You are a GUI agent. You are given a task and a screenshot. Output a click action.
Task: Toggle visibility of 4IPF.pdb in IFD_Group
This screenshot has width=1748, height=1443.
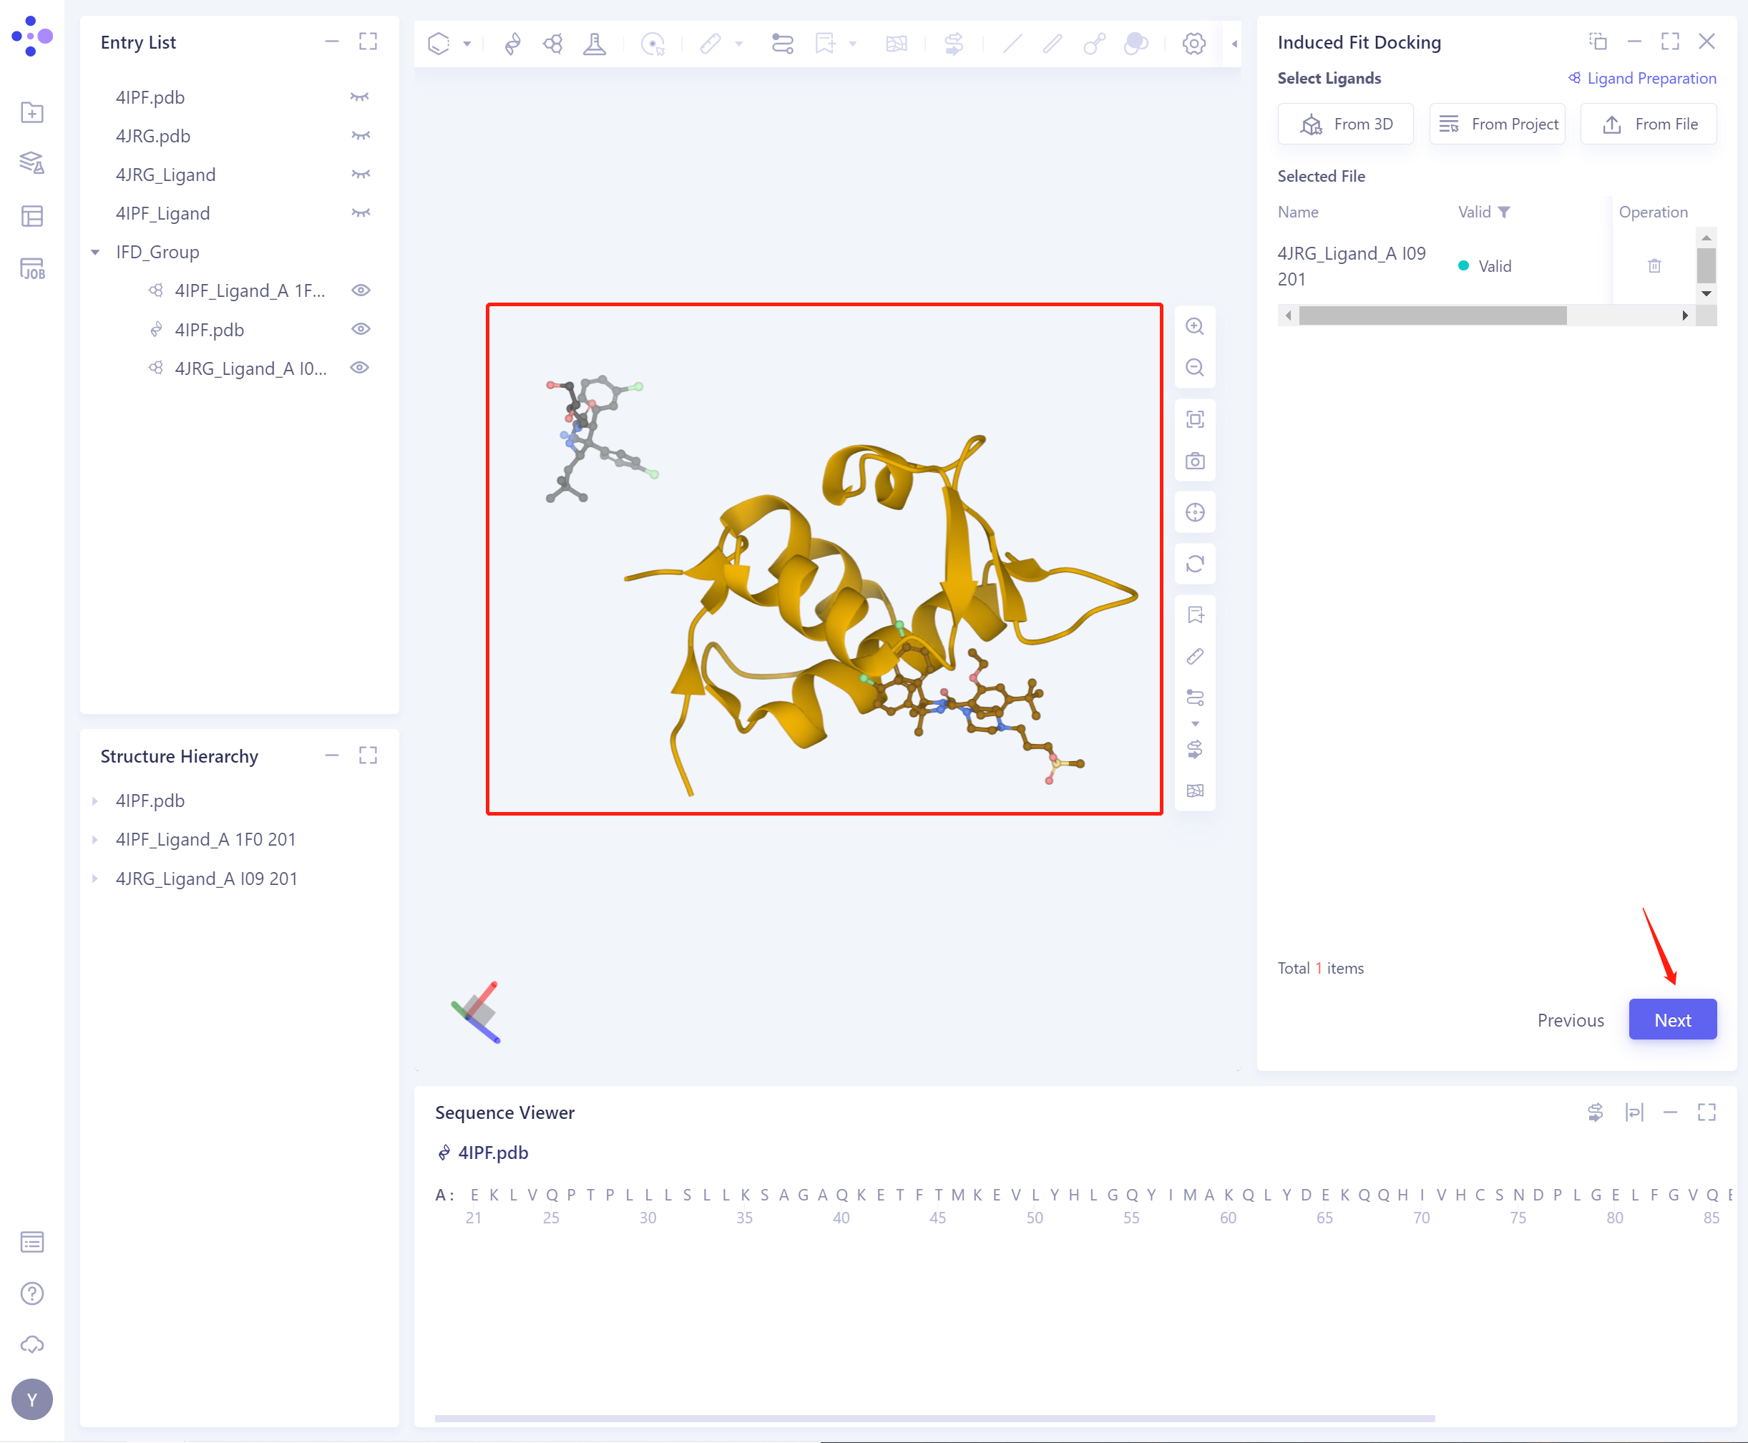360,329
